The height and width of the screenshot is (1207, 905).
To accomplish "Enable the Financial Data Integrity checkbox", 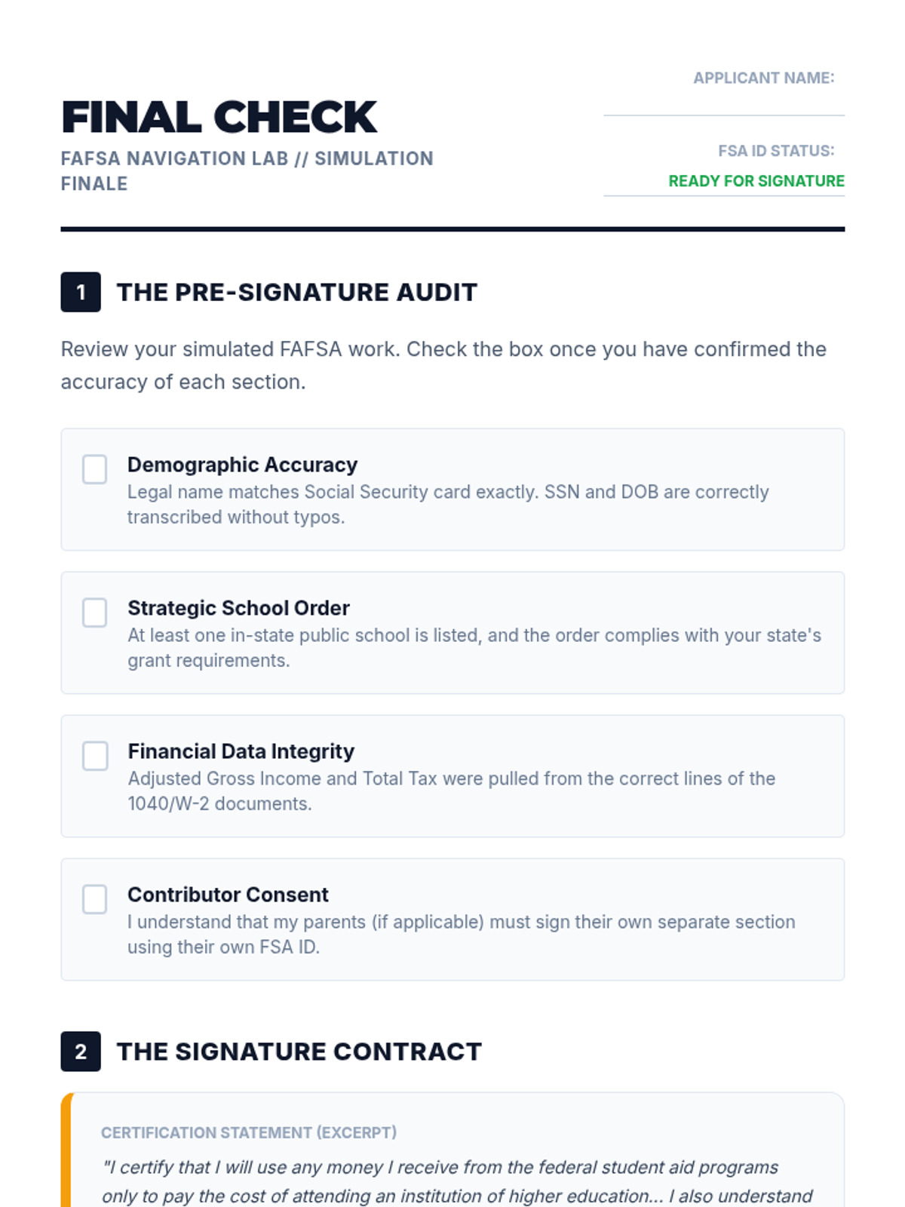I will [95, 756].
